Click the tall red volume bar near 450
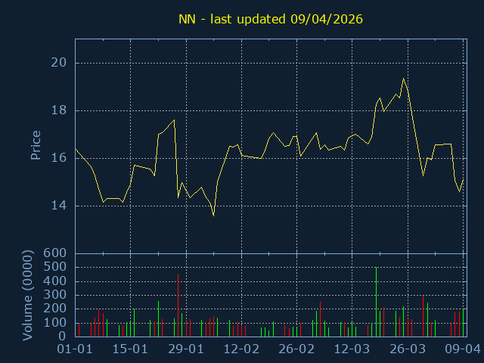Viewport: 484px width, 363px height. click(x=178, y=305)
